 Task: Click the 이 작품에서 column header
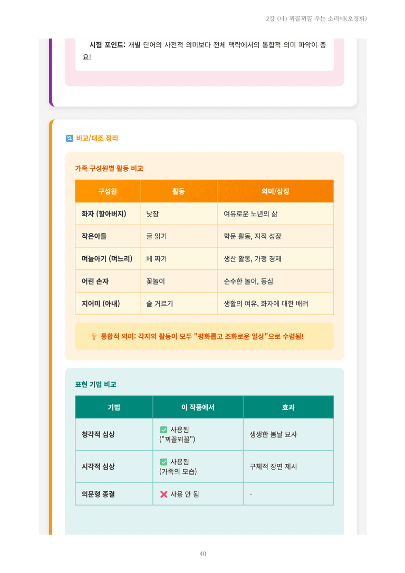tap(198, 407)
